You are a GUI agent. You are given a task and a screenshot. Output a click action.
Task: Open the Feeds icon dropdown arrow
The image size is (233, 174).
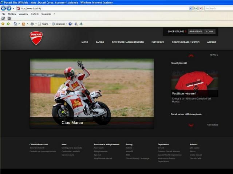(x=28, y=24)
